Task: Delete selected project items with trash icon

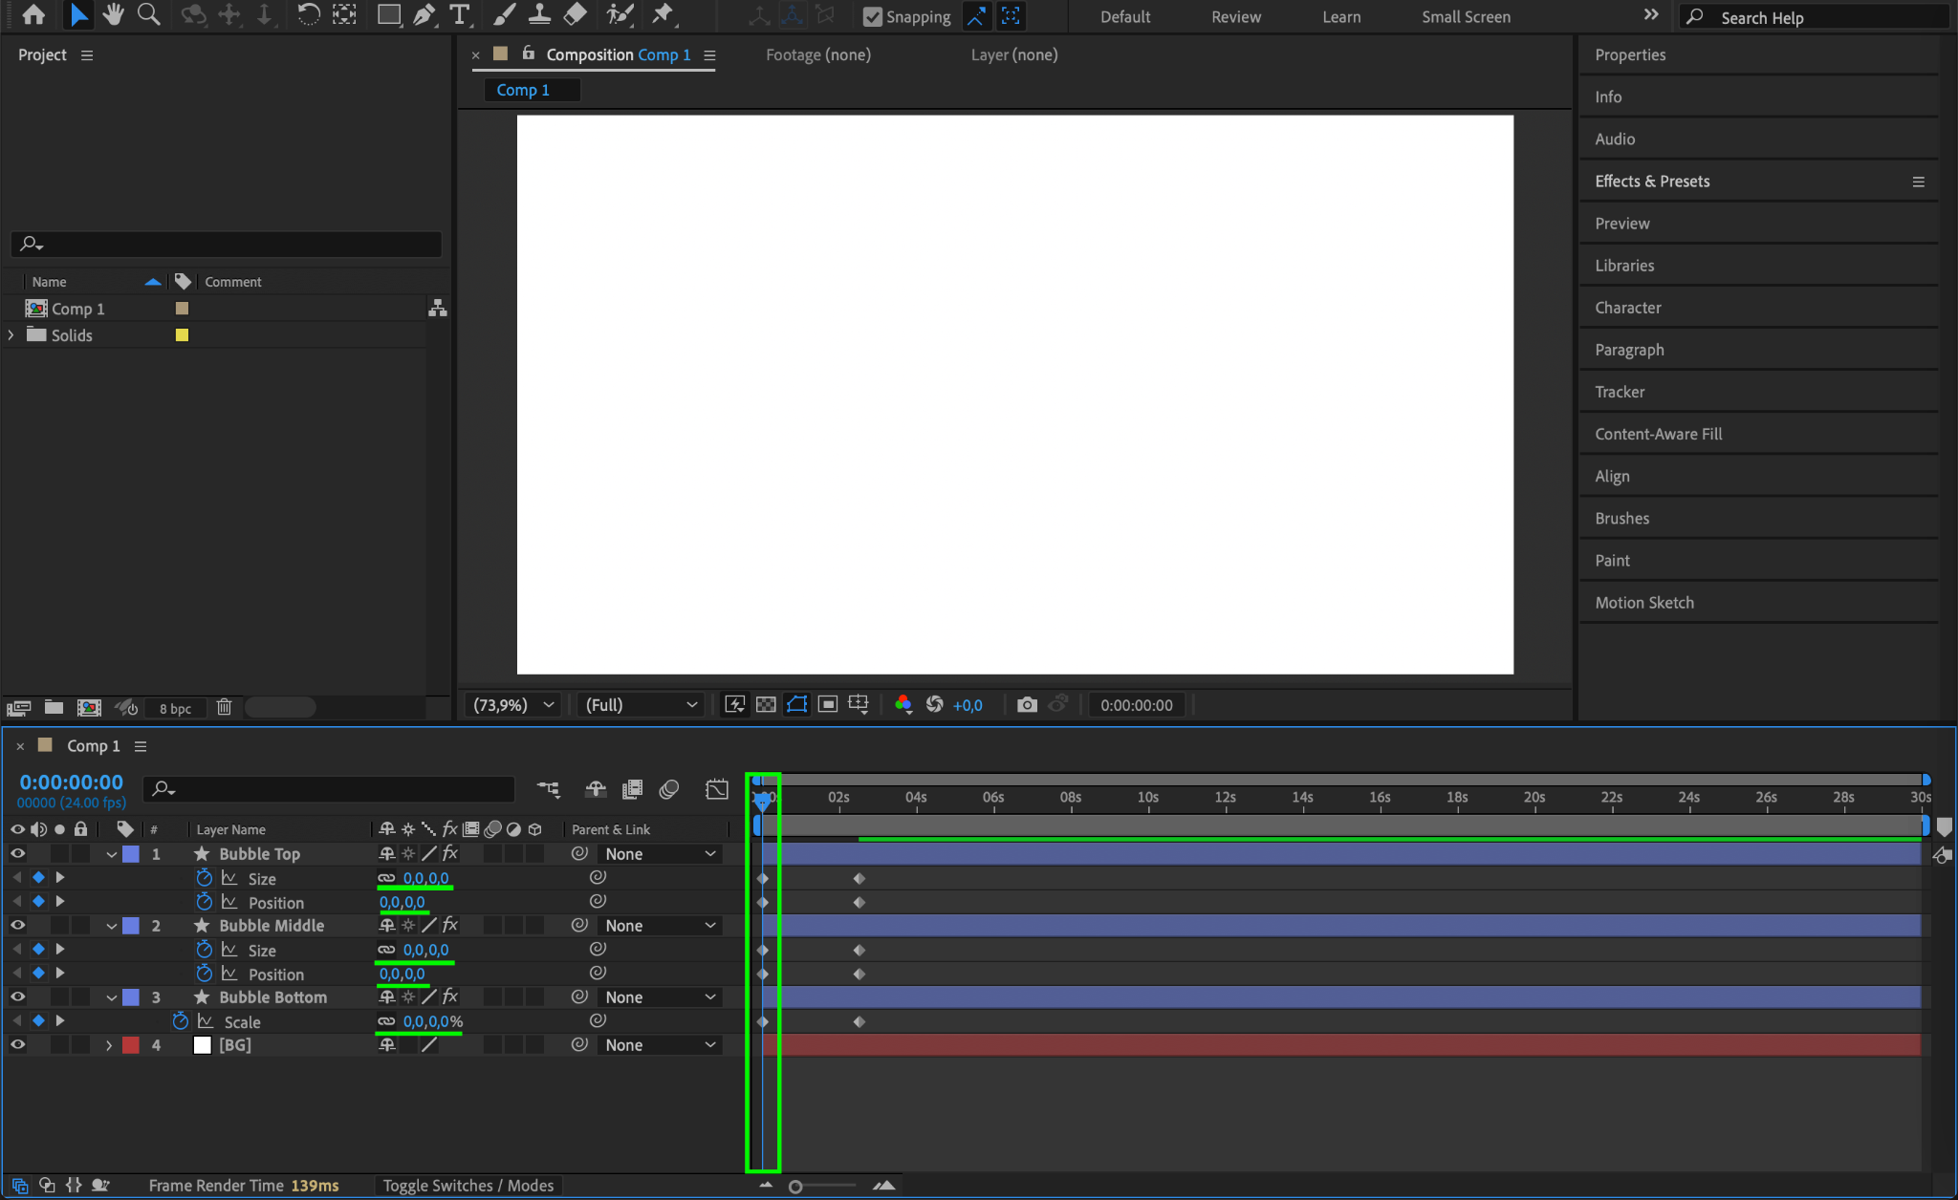Action: [224, 707]
